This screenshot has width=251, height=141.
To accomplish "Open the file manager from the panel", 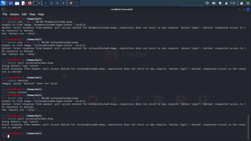I will tap(17, 3).
